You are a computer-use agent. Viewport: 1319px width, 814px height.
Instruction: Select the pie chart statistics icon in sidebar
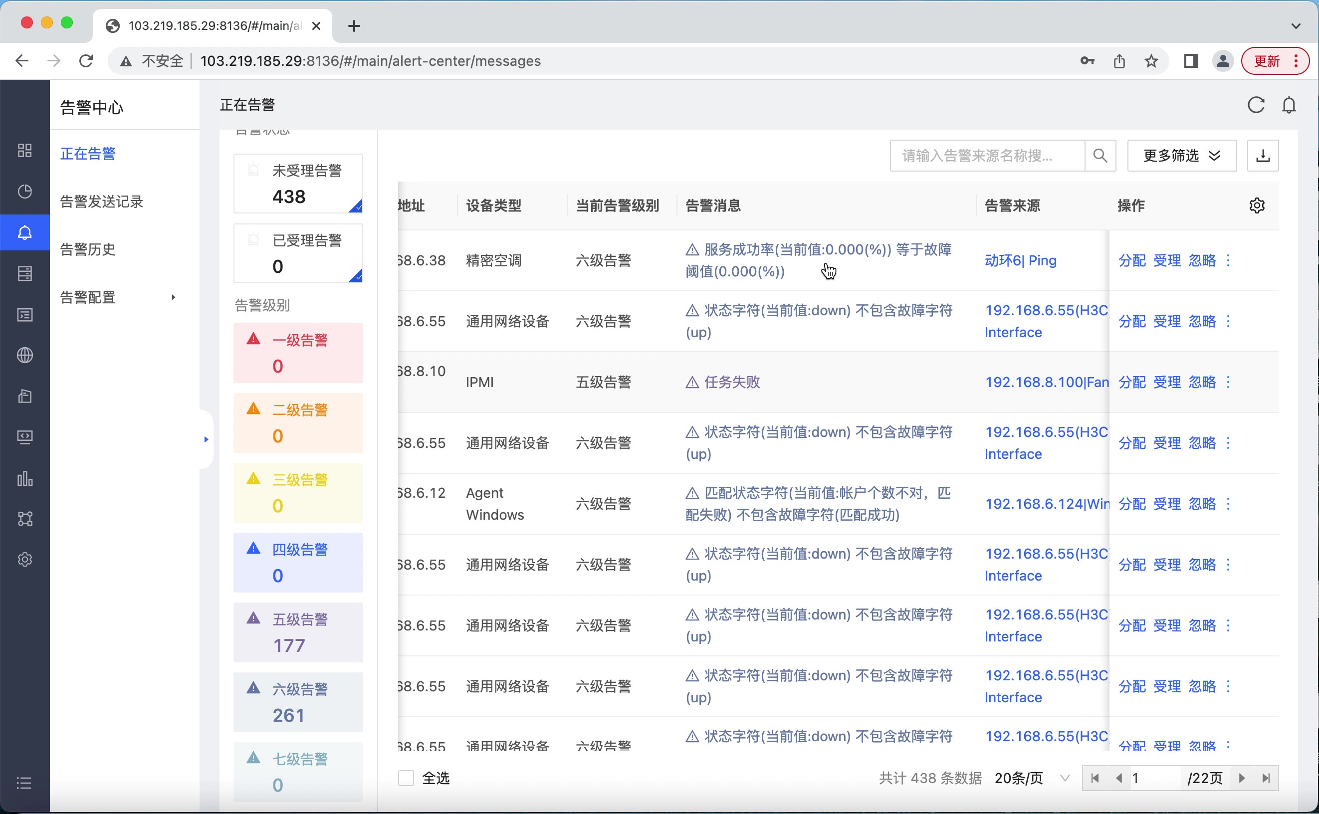[x=25, y=191]
